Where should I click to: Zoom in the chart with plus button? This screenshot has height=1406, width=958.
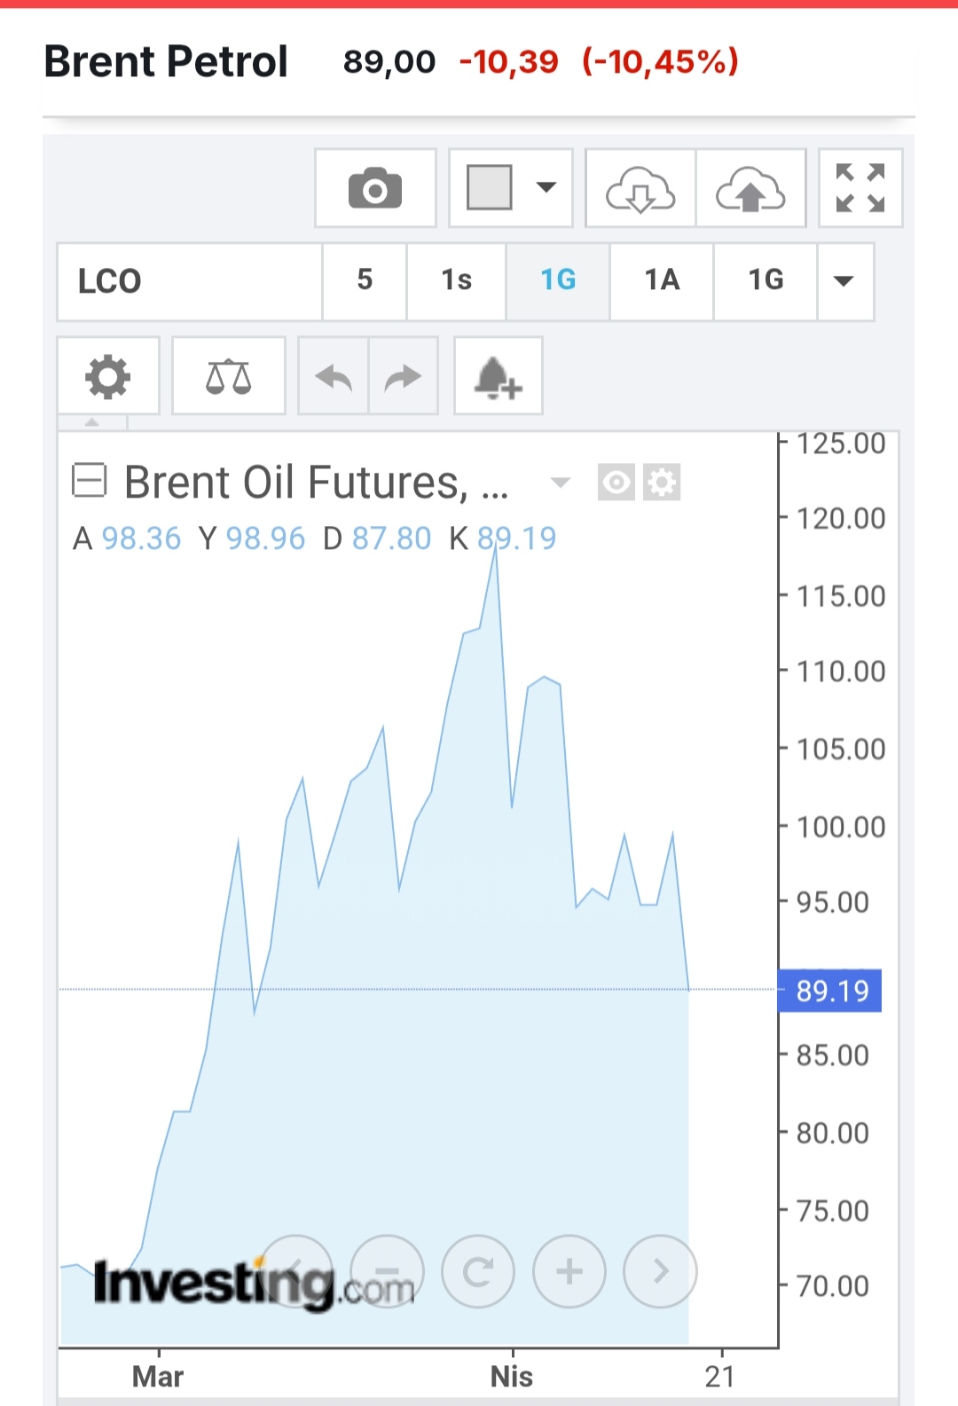[x=569, y=1271]
